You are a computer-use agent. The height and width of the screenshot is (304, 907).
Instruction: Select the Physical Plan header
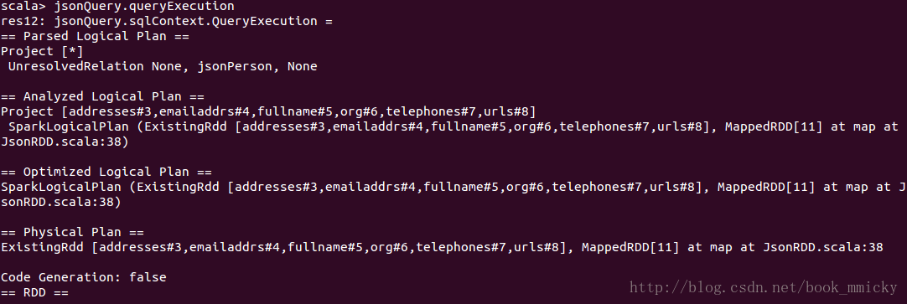[x=72, y=232]
